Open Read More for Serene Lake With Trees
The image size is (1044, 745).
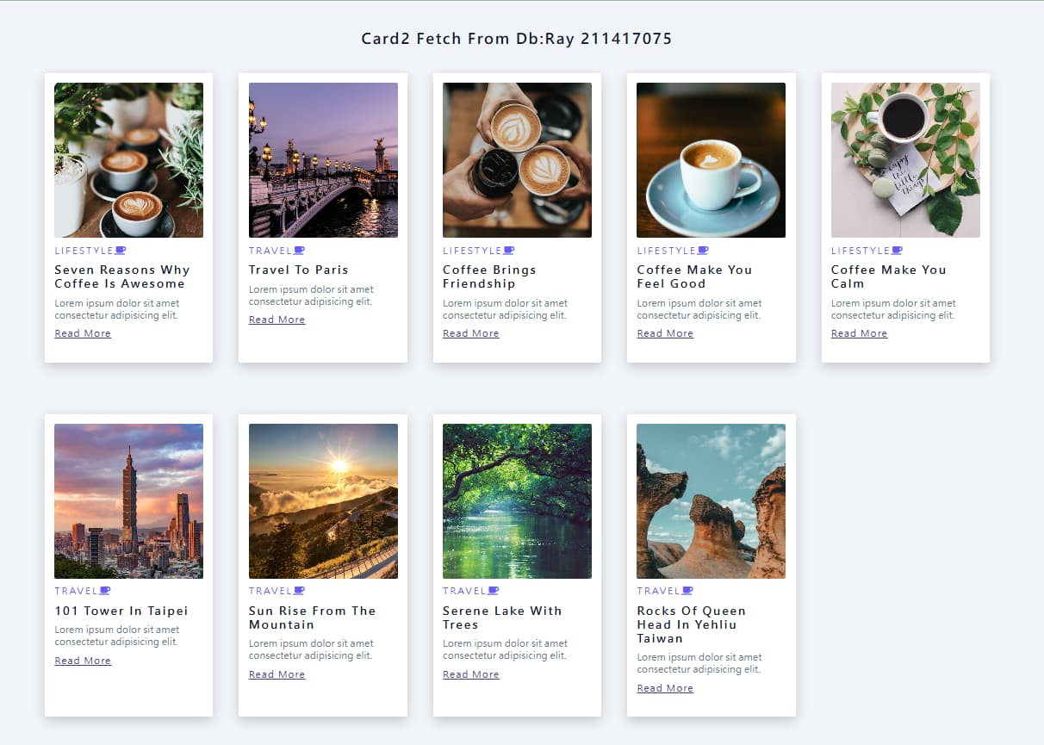coord(470,674)
